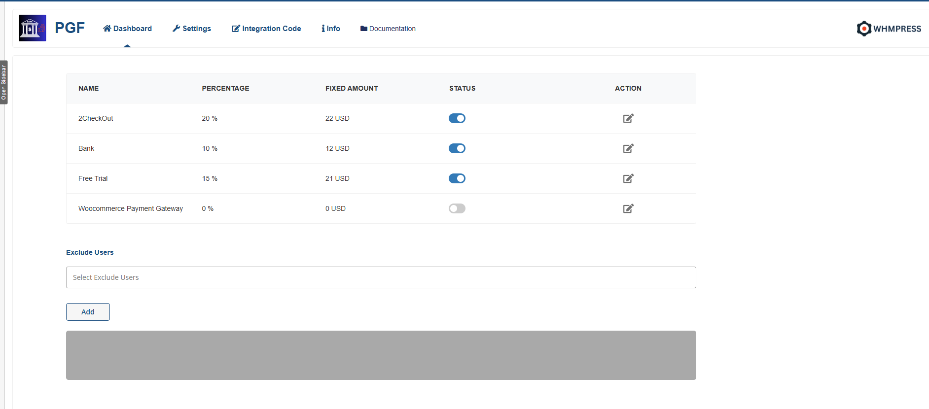This screenshot has height=409, width=929.
Task: Click the edit icon for 2CheckOut
Action: [628, 118]
